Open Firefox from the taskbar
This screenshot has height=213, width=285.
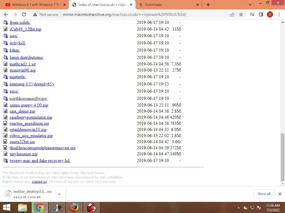click(74, 207)
